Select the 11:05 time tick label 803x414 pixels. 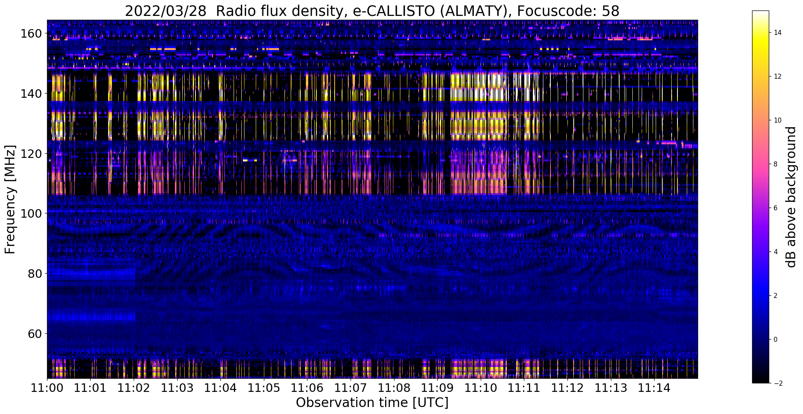coord(264,388)
